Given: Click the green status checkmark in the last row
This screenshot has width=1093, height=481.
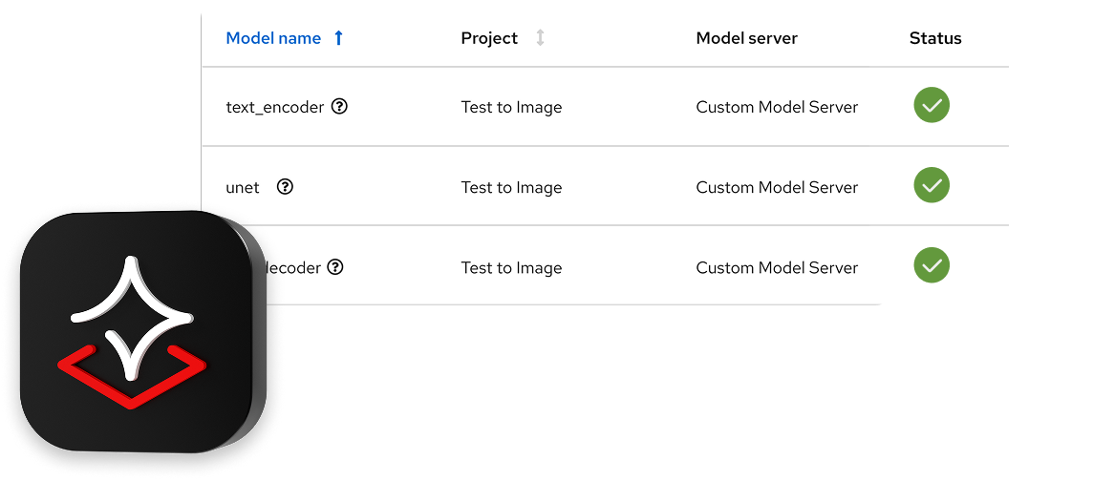Looking at the screenshot, I should tap(932, 265).
